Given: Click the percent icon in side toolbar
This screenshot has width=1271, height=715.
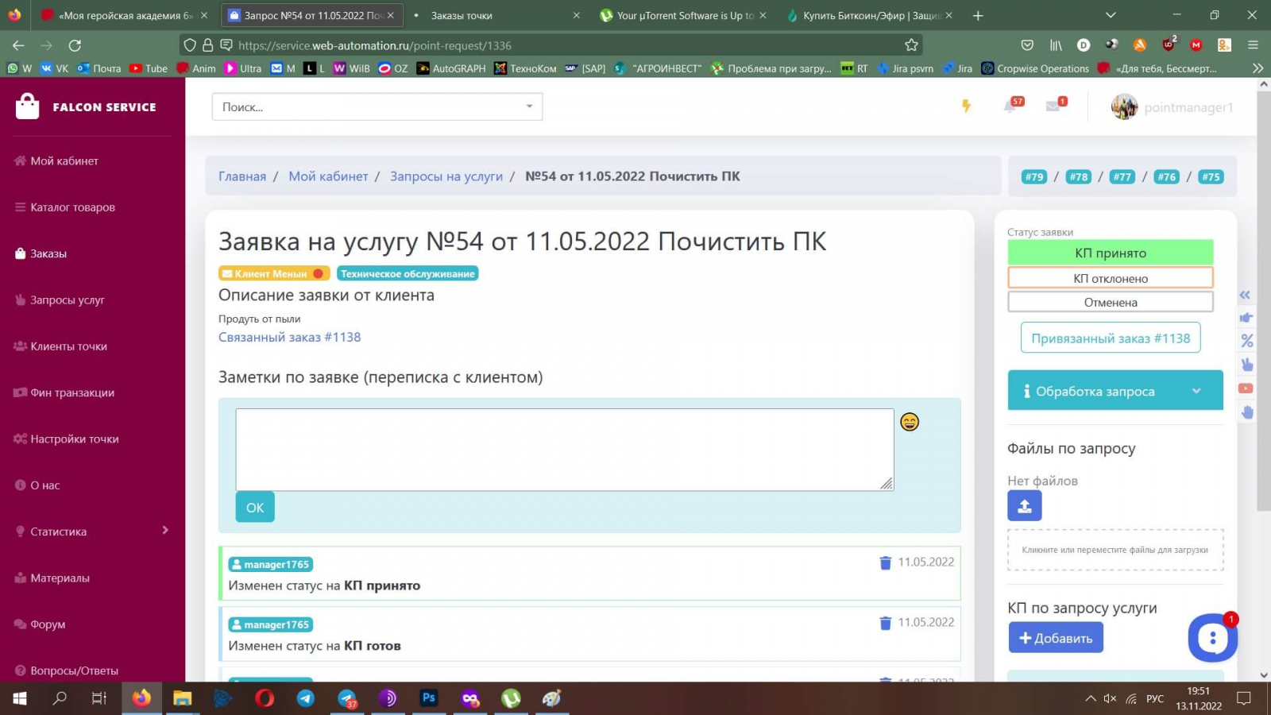Looking at the screenshot, I should 1247,341.
